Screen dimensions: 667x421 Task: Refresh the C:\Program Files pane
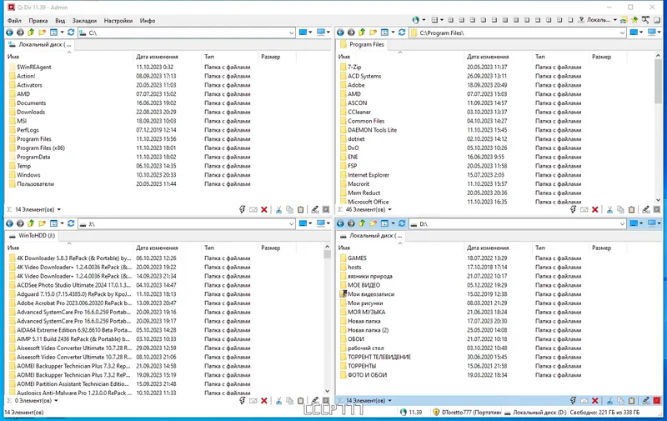click(x=402, y=33)
